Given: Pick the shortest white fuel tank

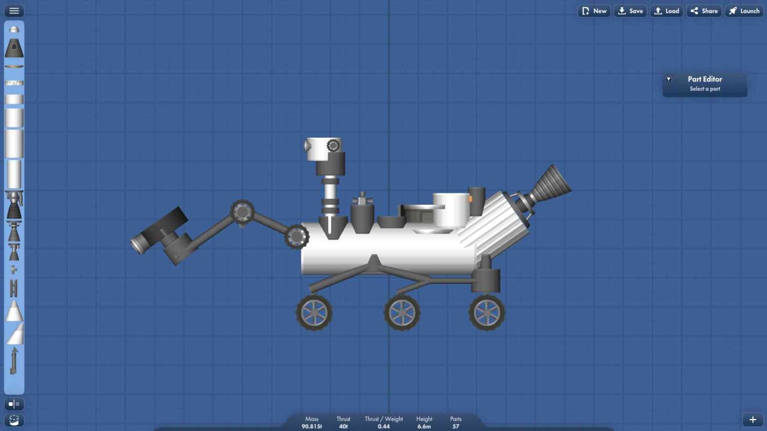Looking at the screenshot, I should point(14,99).
